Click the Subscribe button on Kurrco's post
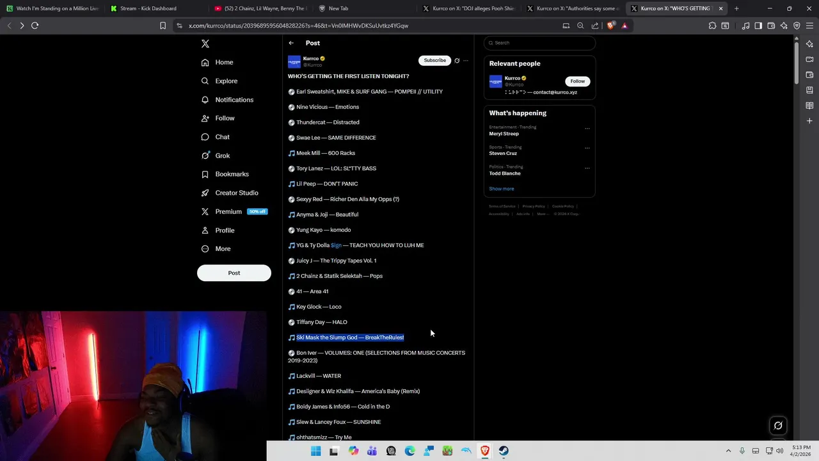 pyautogui.click(x=434, y=60)
